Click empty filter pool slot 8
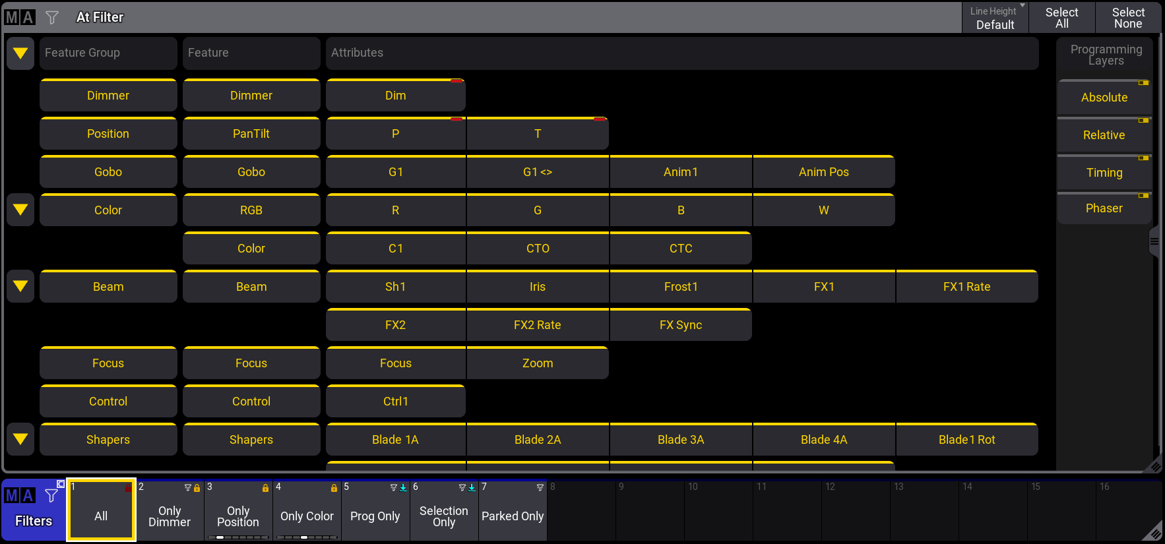The image size is (1165, 544). point(581,510)
